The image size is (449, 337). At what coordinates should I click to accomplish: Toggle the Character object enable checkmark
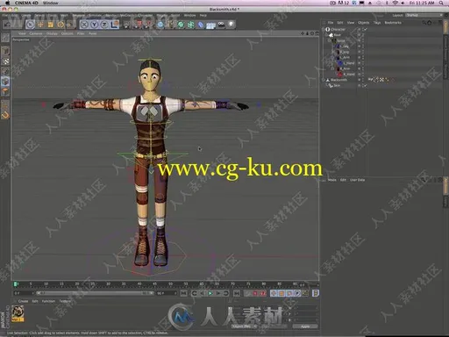(366, 29)
